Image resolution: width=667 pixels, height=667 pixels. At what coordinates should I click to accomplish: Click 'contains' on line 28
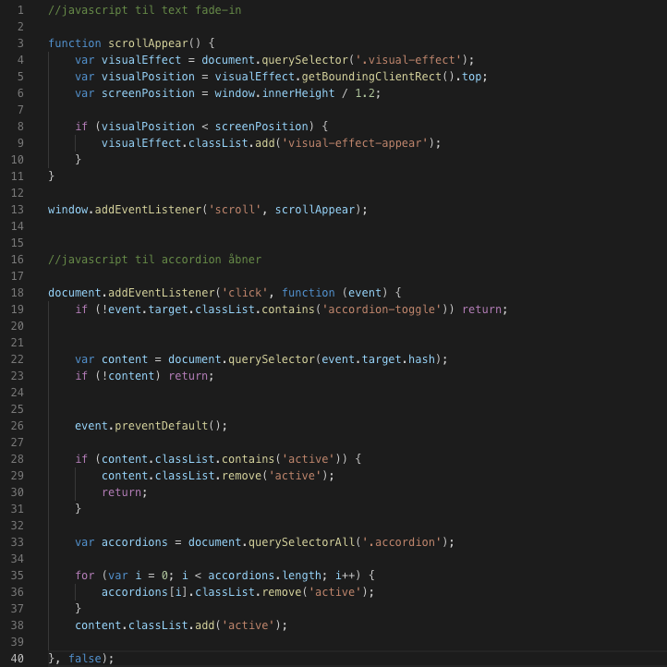coord(248,459)
